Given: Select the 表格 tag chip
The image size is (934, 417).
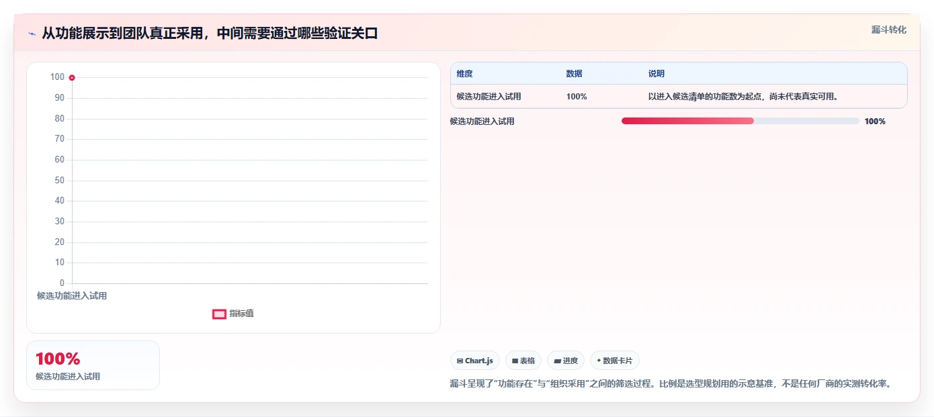Looking at the screenshot, I should point(523,361).
